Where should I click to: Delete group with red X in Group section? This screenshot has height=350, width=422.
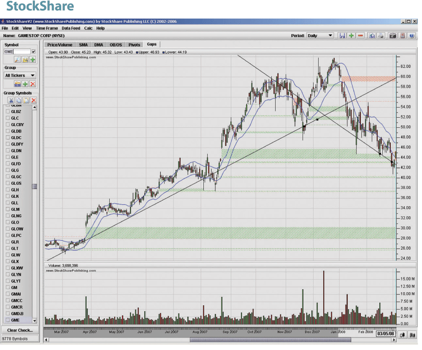click(32, 84)
